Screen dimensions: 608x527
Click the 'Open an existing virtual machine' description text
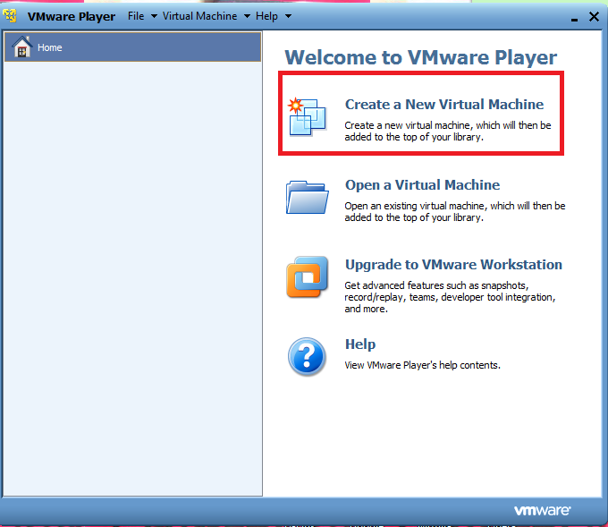455,211
